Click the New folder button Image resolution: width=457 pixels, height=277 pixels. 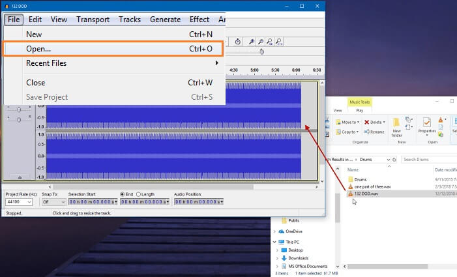click(x=396, y=127)
